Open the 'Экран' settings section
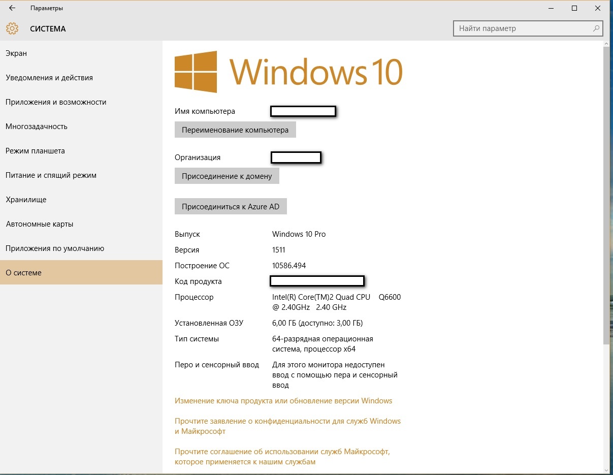613x475 pixels. [x=16, y=53]
